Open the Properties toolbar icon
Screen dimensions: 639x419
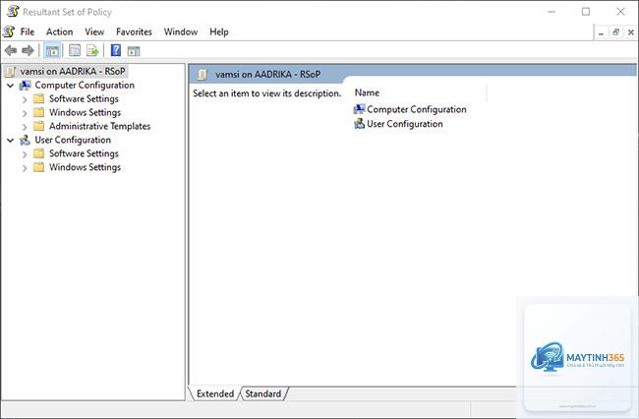tap(75, 50)
